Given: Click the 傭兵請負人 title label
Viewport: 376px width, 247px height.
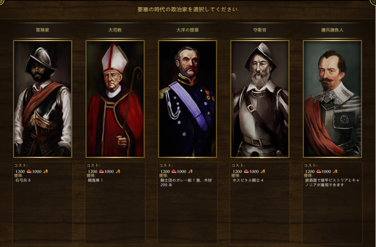Looking at the screenshot, I should coord(332,30).
